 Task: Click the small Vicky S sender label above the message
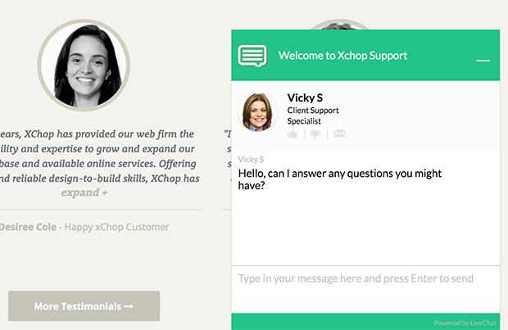tap(251, 159)
